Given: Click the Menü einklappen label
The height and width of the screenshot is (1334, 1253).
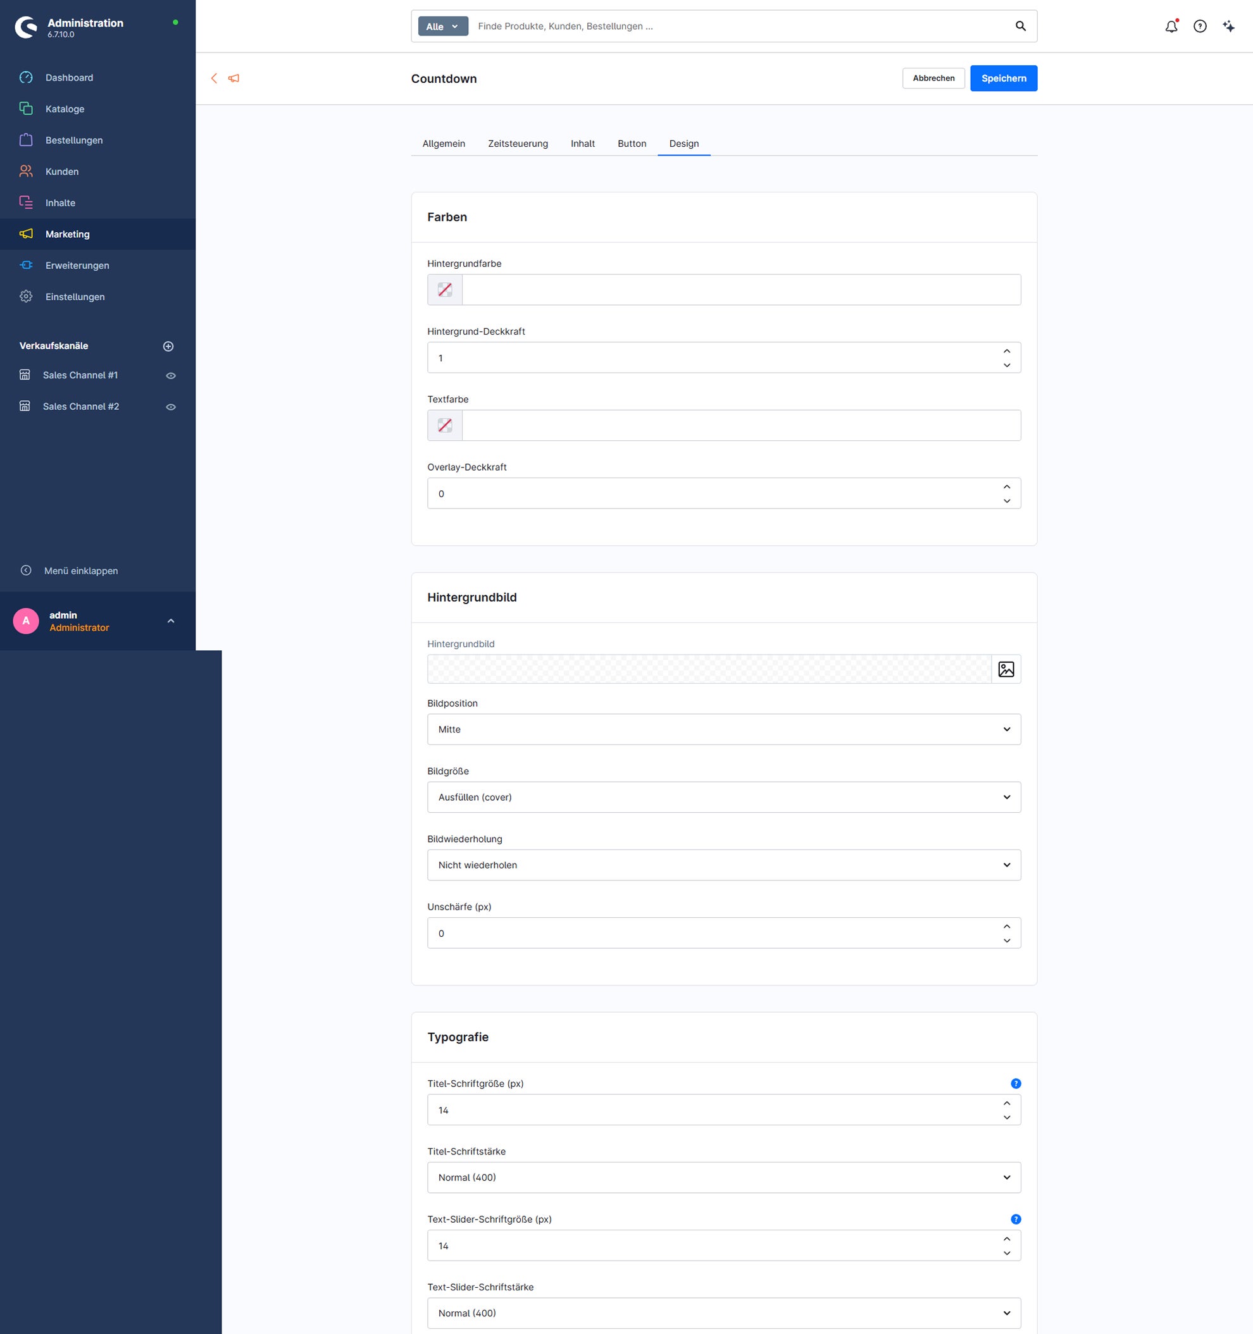Looking at the screenshot, I should [80, 571].
